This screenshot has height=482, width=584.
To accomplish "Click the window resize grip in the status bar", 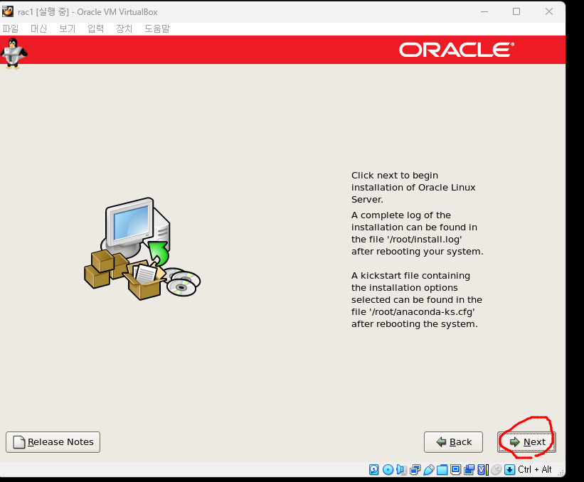I will tap(561, 472).
